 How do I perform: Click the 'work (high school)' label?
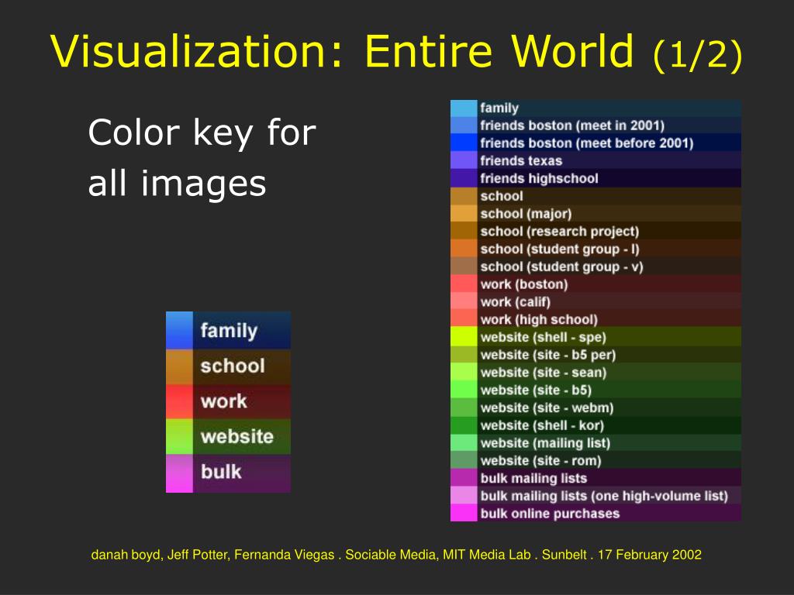click(539, 320)
